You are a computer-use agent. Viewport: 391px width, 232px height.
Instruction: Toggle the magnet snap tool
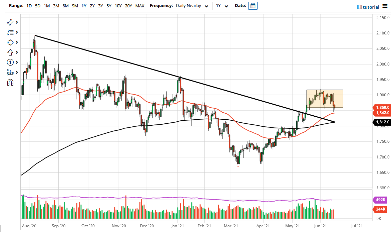click(10, 82)
